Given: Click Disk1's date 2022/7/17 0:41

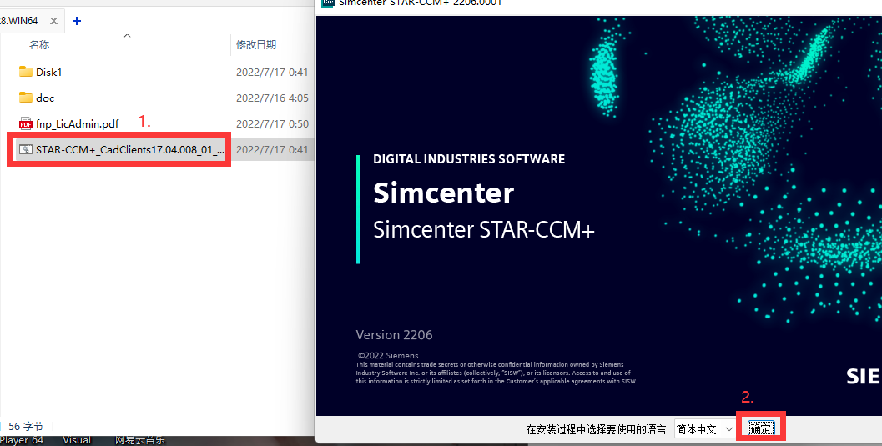Looking at the screenshot, I should (x=272, y=72).
